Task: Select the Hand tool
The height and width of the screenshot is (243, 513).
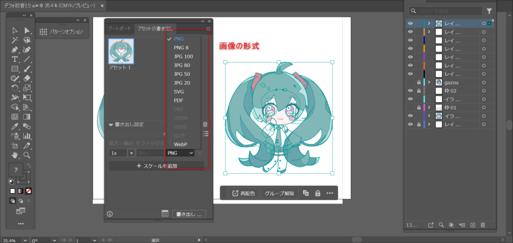Action: click(x=15, y=155)
